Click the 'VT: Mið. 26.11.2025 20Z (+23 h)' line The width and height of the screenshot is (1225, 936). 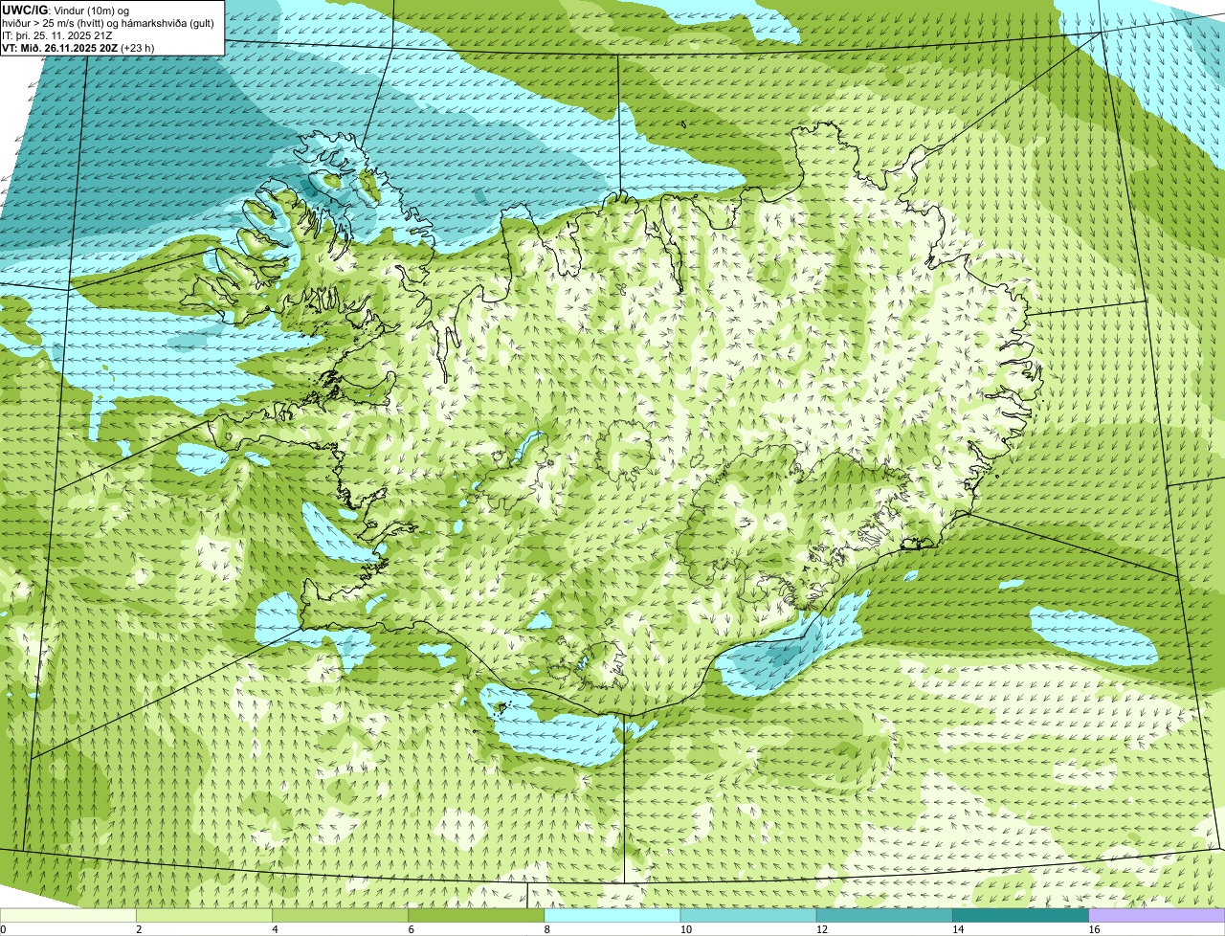pos(78,47)
